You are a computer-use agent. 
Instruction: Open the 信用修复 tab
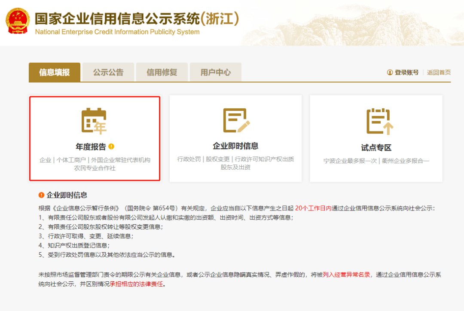pos(162,72)
